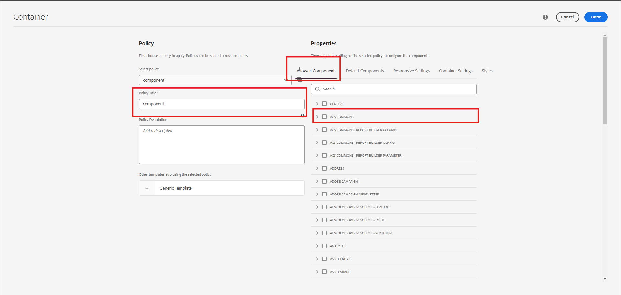Expand the ADDRESS group chevron

point(317,168)
